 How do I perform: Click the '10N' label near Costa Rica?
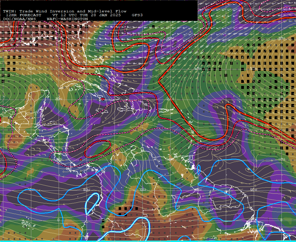(59, 159)
